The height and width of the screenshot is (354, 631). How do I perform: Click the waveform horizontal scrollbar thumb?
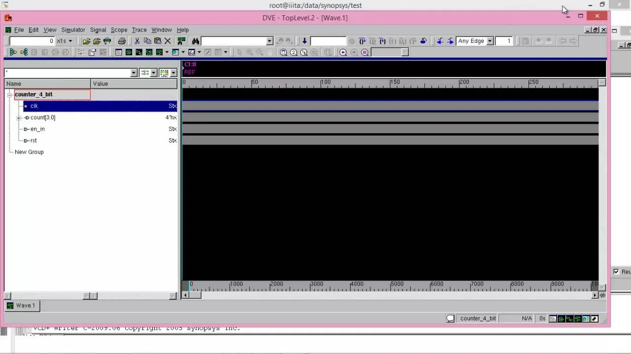(195, 295)
